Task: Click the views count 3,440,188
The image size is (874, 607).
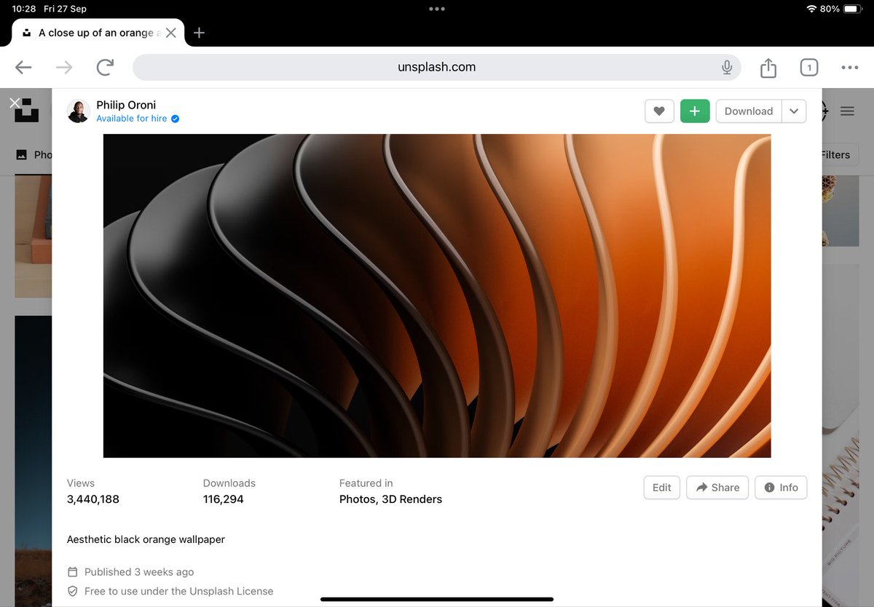Action: coord(92,499)
